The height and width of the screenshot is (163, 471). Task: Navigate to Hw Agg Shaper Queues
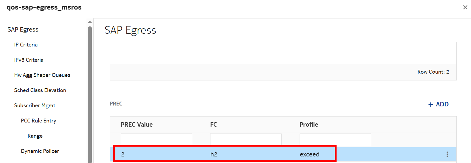pyautogui.click(x=42, y=75)
